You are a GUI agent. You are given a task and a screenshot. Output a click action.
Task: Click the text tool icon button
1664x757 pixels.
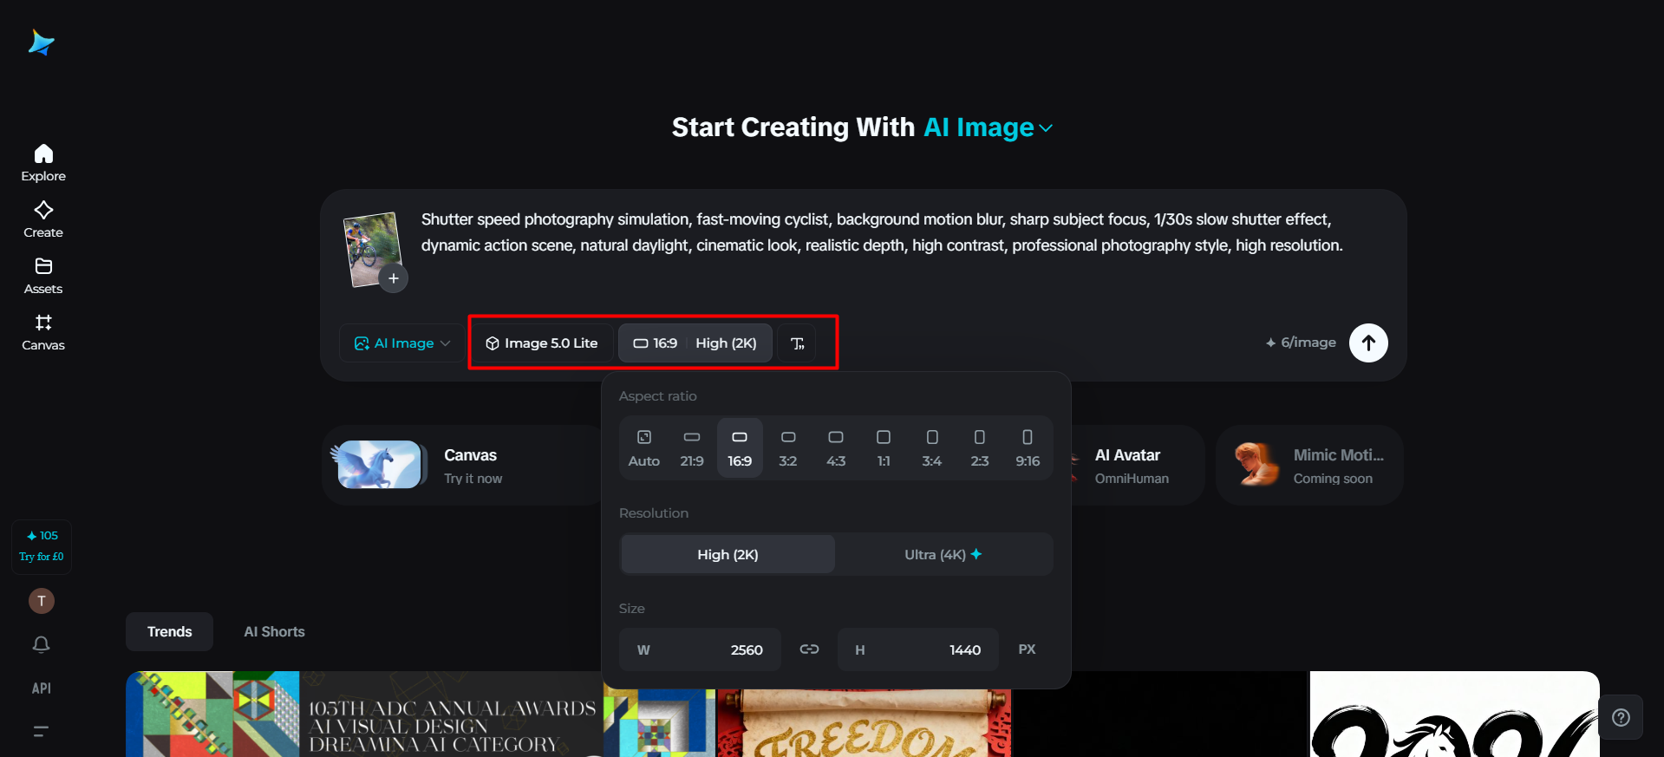click(x=797, y=343)
